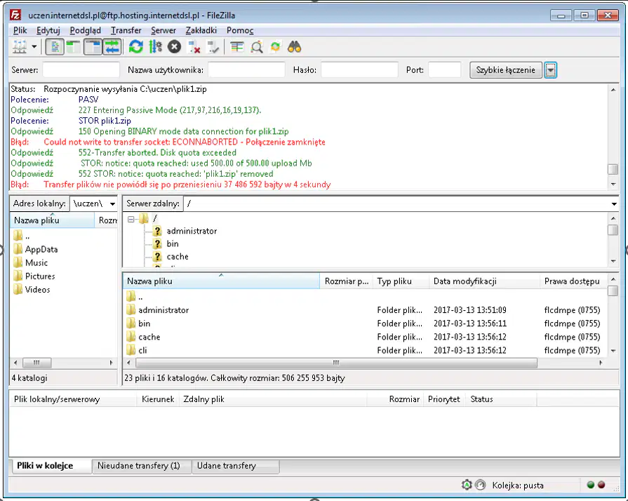Open the Pomoc menu

(x=240, y=30)
